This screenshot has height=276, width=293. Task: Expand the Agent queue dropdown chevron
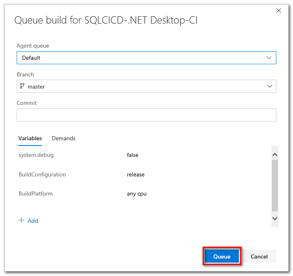(269, 58)
